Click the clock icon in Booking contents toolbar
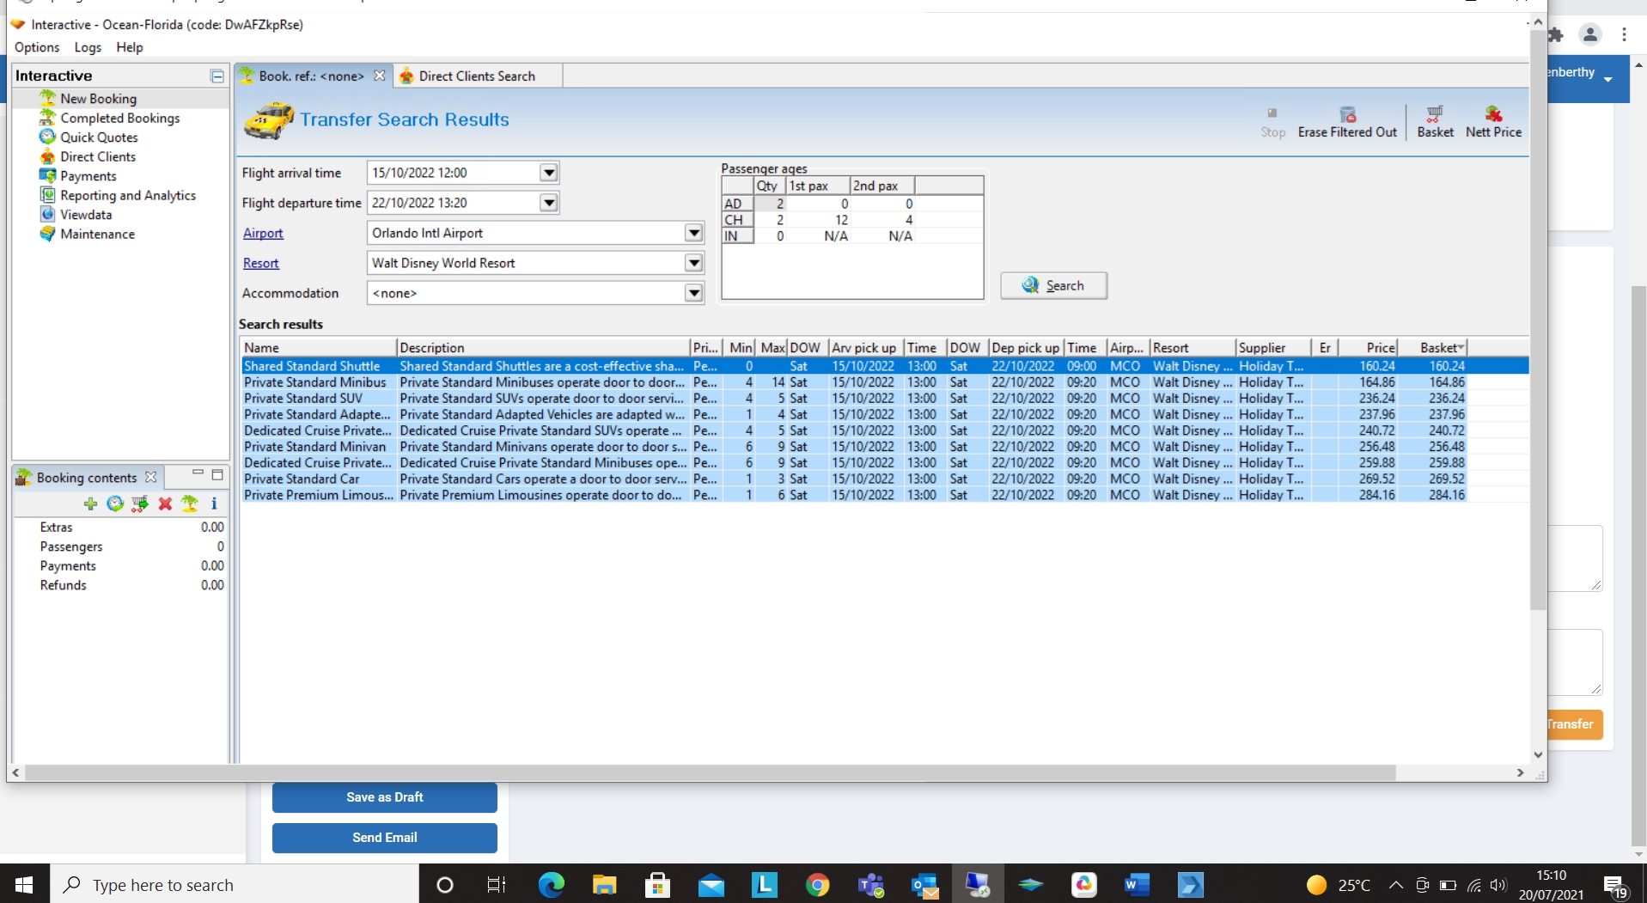Screen dimensions: 1647x903 115,503
